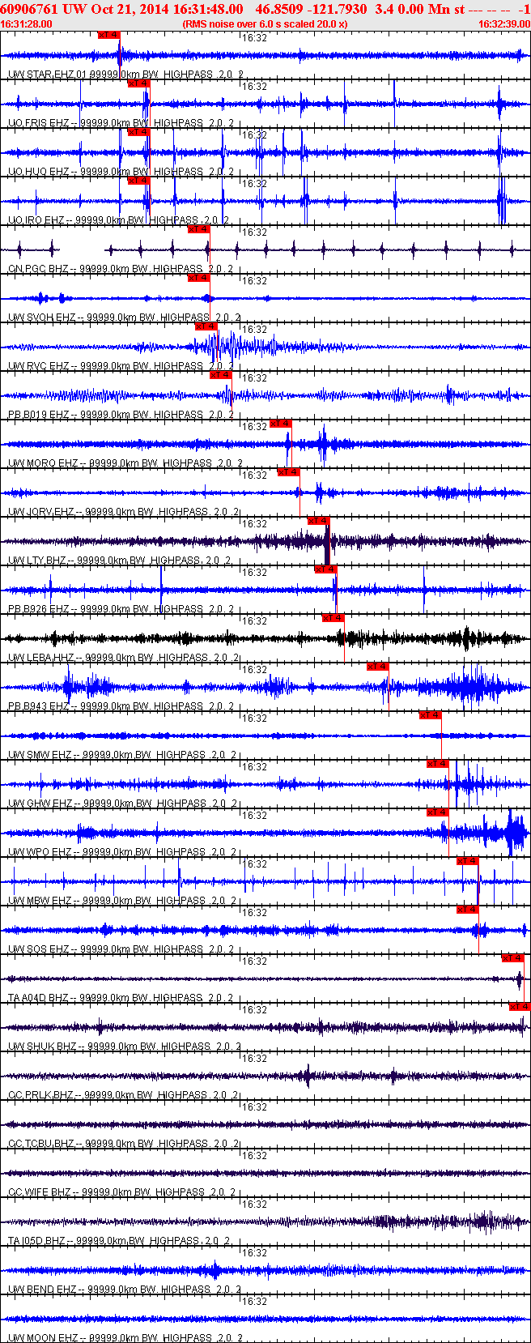The height and width of the screenshot is (1343, 531).
Task: Click the red pick marker on UO HUO trace
Action: pyautogui.click(x=138, y=132)
